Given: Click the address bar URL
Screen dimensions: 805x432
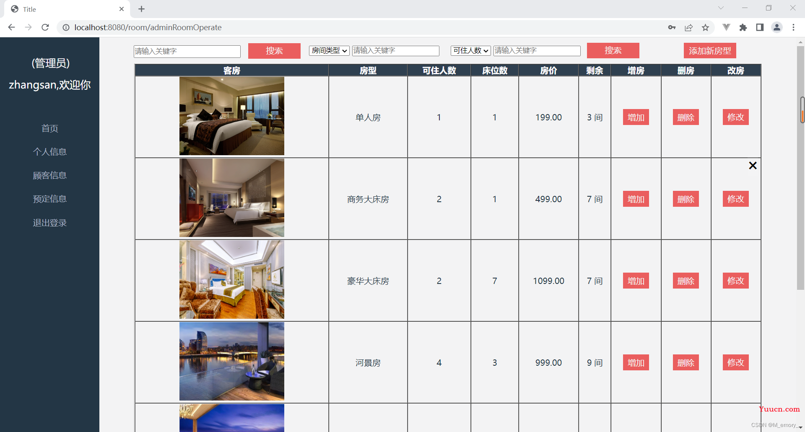Looking at the screenshot, I should point(148,27).
